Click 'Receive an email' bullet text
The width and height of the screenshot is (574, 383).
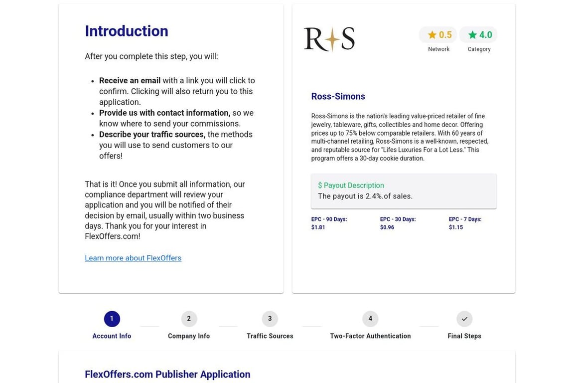pos(130,81)
